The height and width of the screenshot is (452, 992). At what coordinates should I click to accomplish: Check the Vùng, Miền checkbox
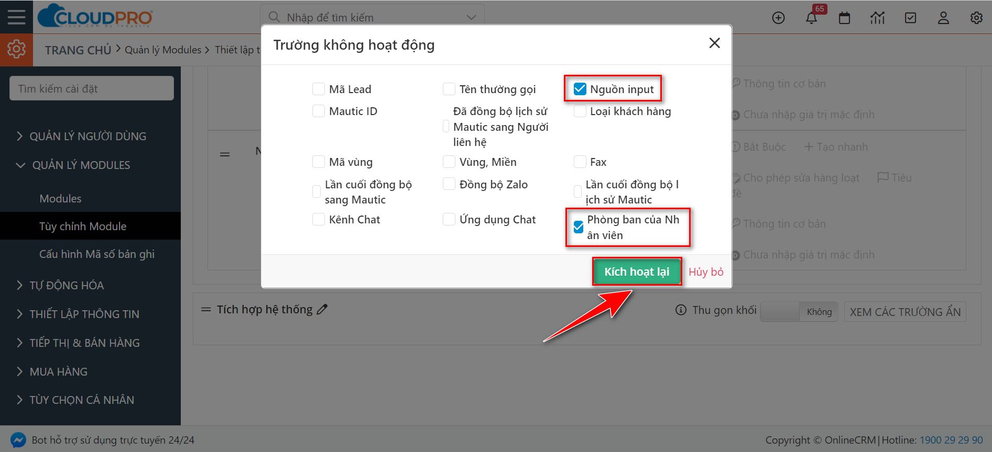click(x=449, y=162)
